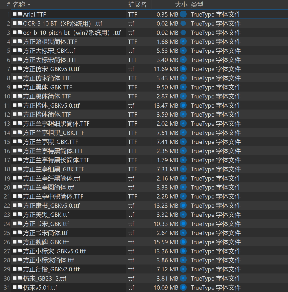
Task: Click the size value 13.23 MB
Action: click(x=166, y=206)
